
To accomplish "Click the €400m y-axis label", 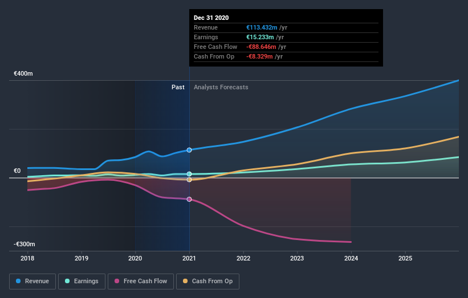I will point(23,73).
